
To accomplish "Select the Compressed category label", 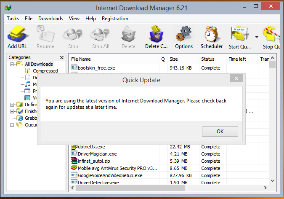I will point(45,71).
